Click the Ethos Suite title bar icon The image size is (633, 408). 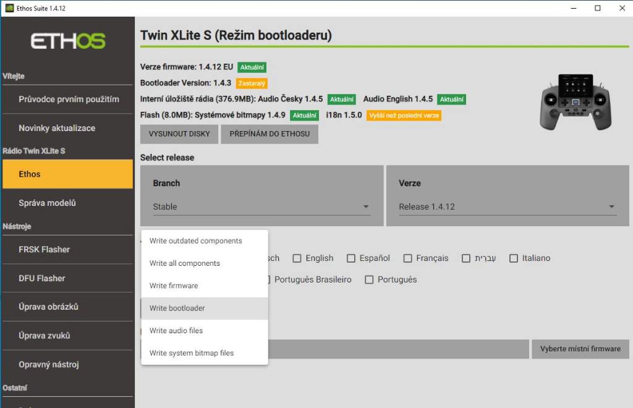[x=9, y=8]
